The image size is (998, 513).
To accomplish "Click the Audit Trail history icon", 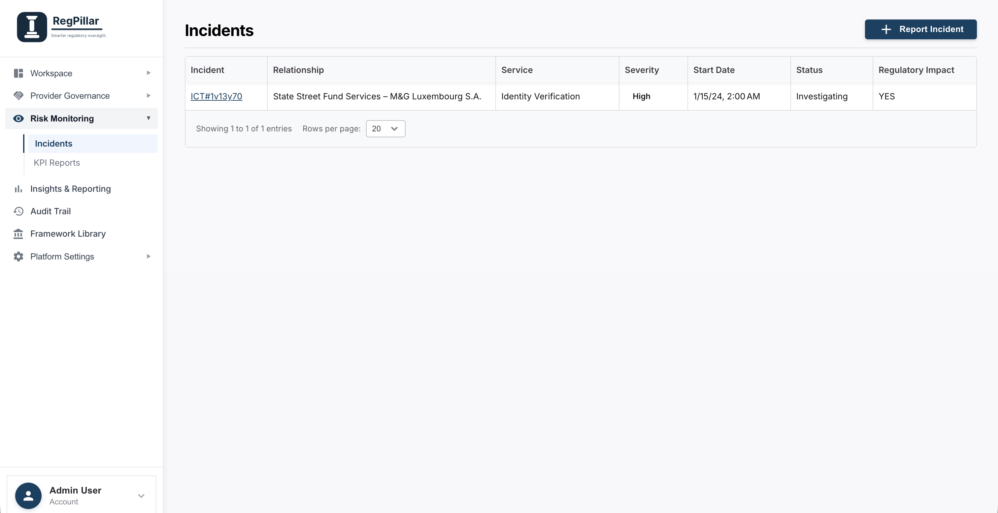I will (18, 211).
